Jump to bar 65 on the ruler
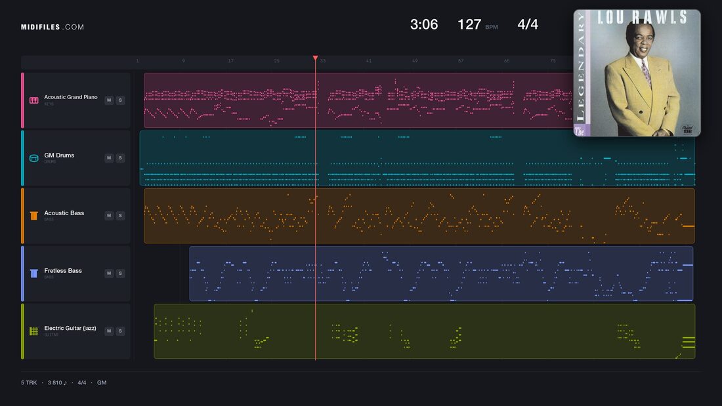 [507, 61]
